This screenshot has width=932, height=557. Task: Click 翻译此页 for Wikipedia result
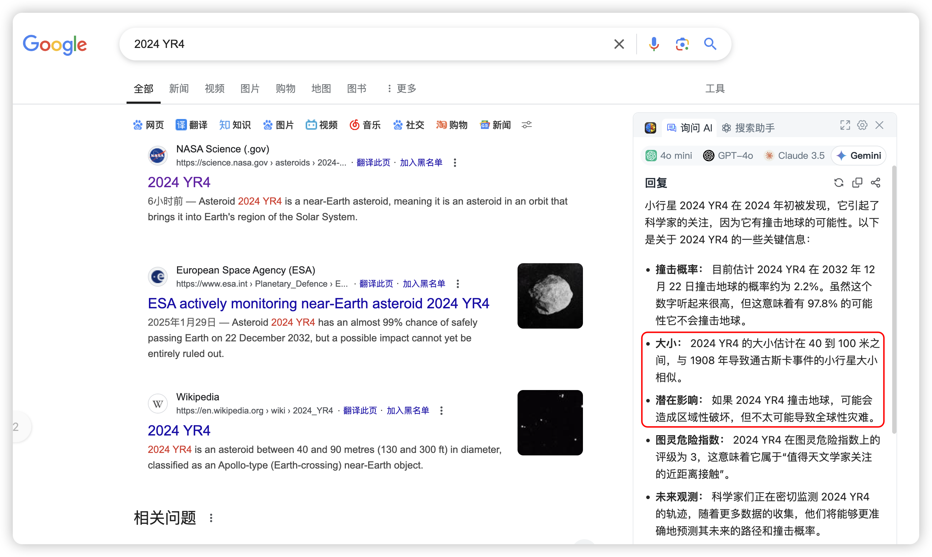pos(360,410)
